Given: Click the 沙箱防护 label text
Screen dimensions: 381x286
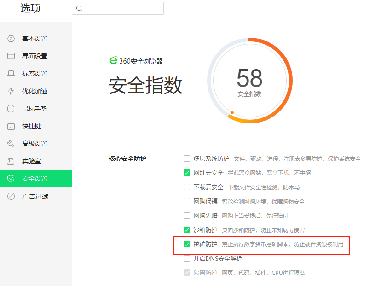Looking at the screenshot, I should click(x=206, y=230).
